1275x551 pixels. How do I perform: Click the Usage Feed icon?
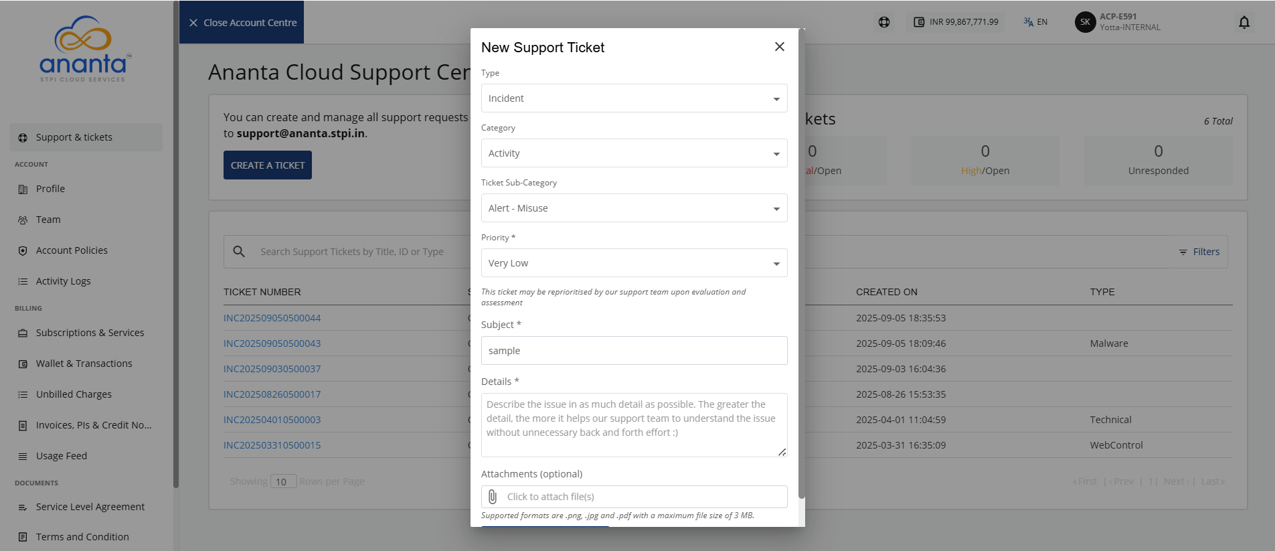23,456
